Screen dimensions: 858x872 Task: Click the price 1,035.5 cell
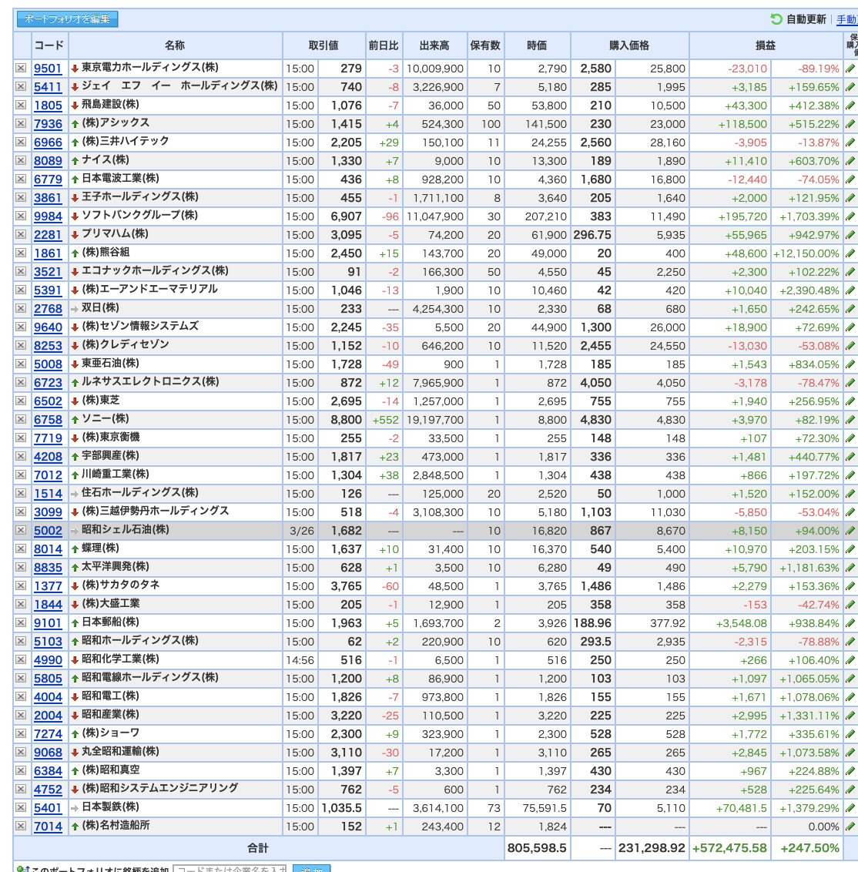[x=341, y=808]
